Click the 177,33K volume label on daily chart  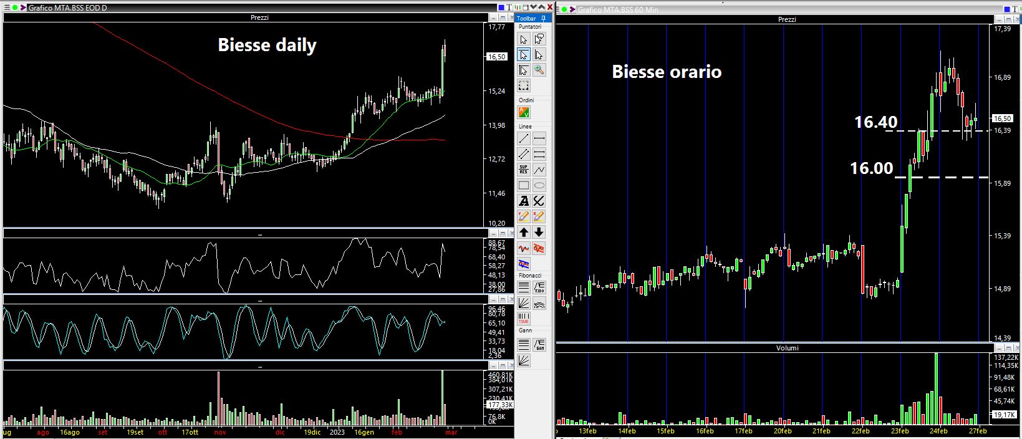pos(499,405)
